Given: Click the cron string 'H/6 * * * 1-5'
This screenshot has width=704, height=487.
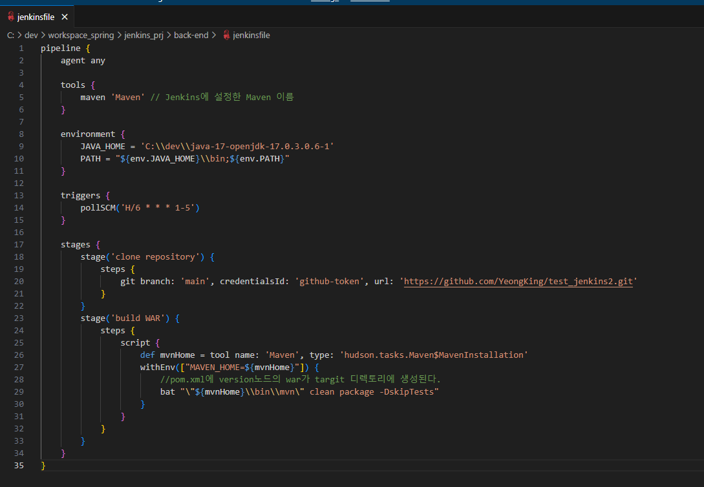Looking at the screenshot, I should [158, 207].
